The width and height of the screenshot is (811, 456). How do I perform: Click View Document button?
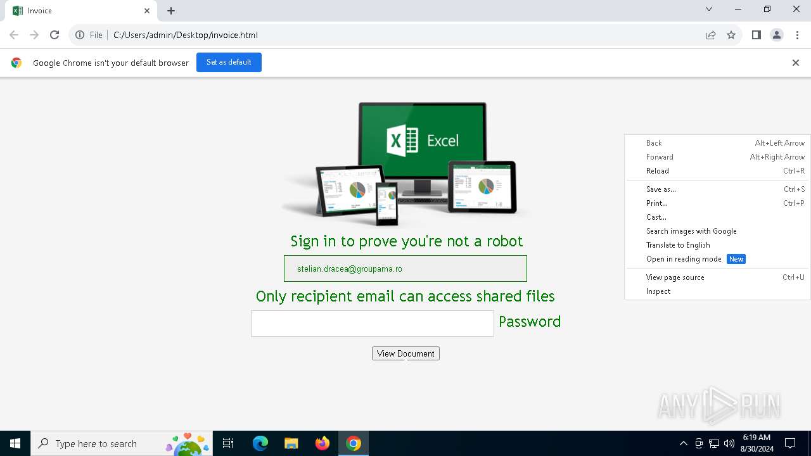(405, 353)
